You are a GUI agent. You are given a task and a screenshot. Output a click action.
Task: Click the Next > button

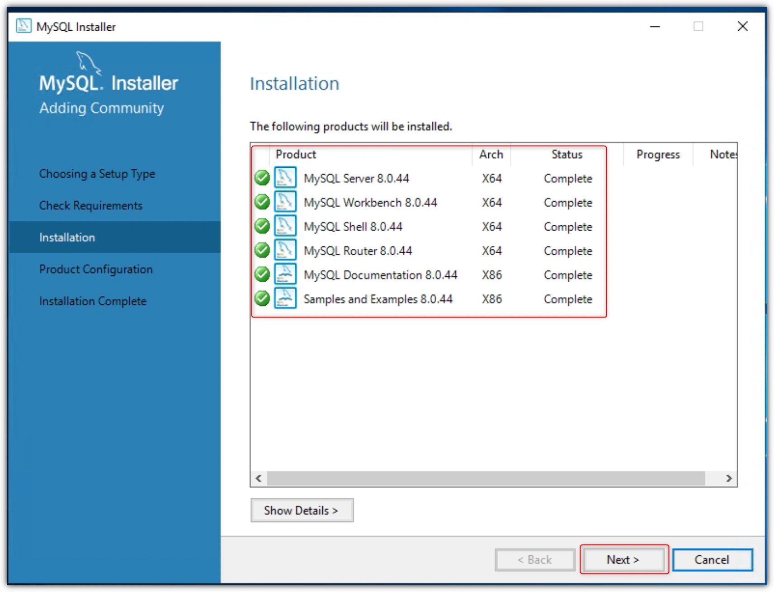623,559
